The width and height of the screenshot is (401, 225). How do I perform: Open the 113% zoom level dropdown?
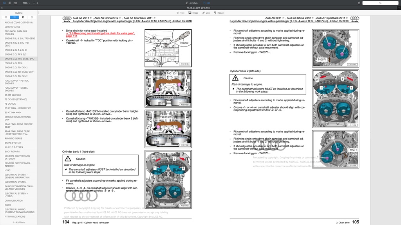pos(26,3)
